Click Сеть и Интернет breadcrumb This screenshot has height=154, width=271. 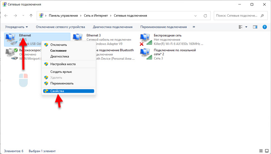tap(96, 16)
